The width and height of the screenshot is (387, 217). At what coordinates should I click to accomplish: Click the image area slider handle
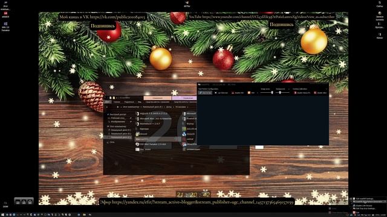pos(272,92)
